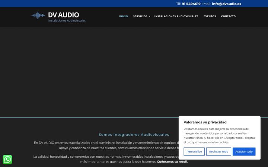Navigate to the Eventos page
The width and height of the screenshot is (268, 167).
(210, 16)
